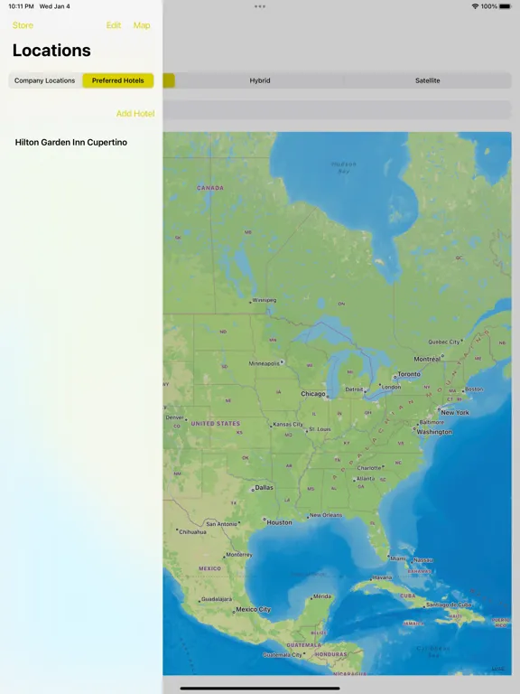Image resolution: width=520 pixels, height=694 pixels.
Task: Tap Edit in the Locations header
Action: (113, 25)
